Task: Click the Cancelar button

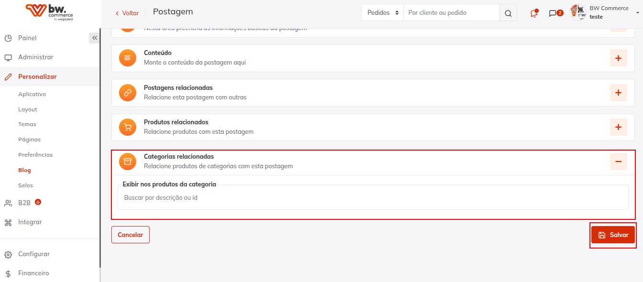Action: (x=131, y=235)
